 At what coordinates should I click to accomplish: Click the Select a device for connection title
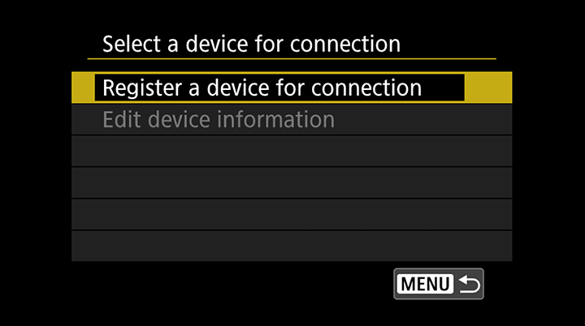pyautogui.click(x=251, y=44)
